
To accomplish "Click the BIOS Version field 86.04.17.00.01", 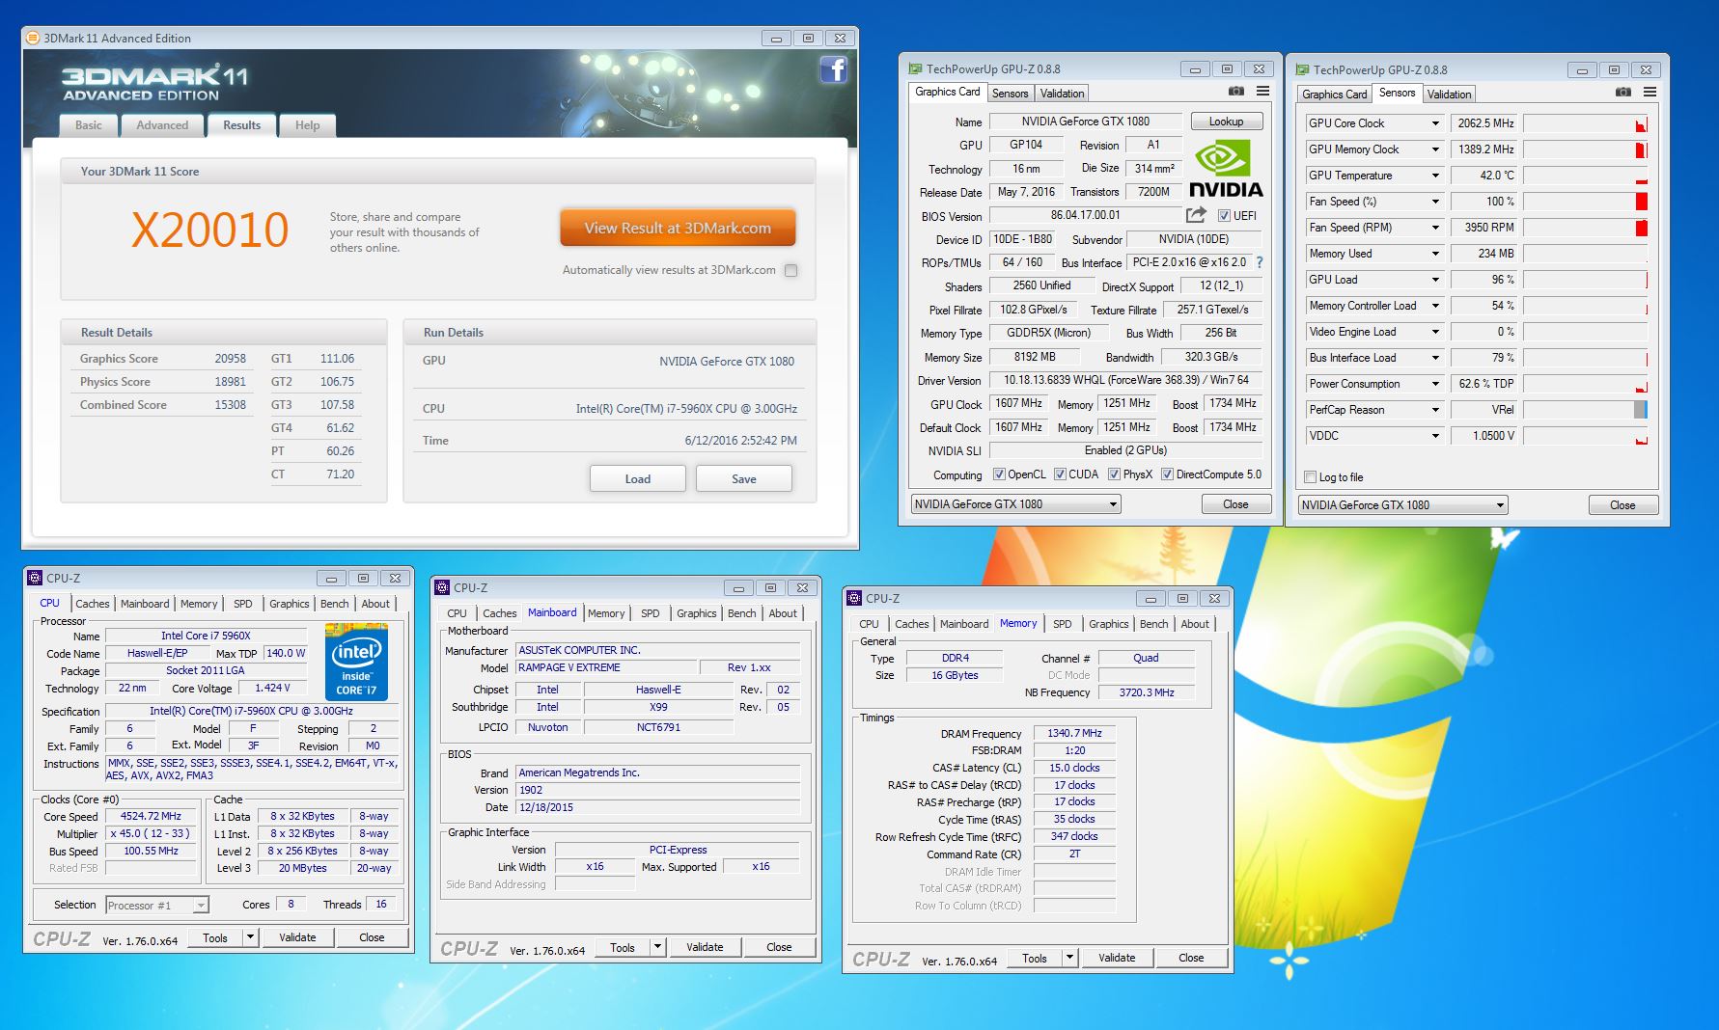I will [1085, 215].
